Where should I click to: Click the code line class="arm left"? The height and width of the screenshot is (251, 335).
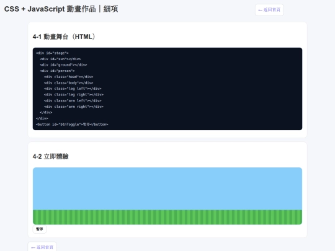point(73,100)
